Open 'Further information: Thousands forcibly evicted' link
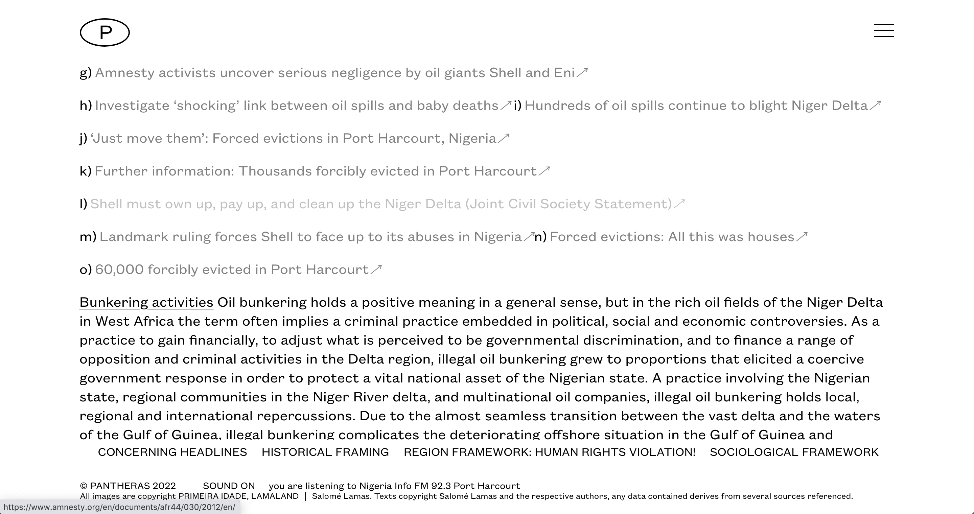Image resolution: width=974 pixels, height=514 pixels. [x=315, y=171]
